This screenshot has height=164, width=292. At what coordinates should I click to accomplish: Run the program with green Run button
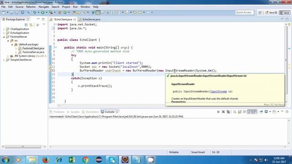click(x=42, y=12)
